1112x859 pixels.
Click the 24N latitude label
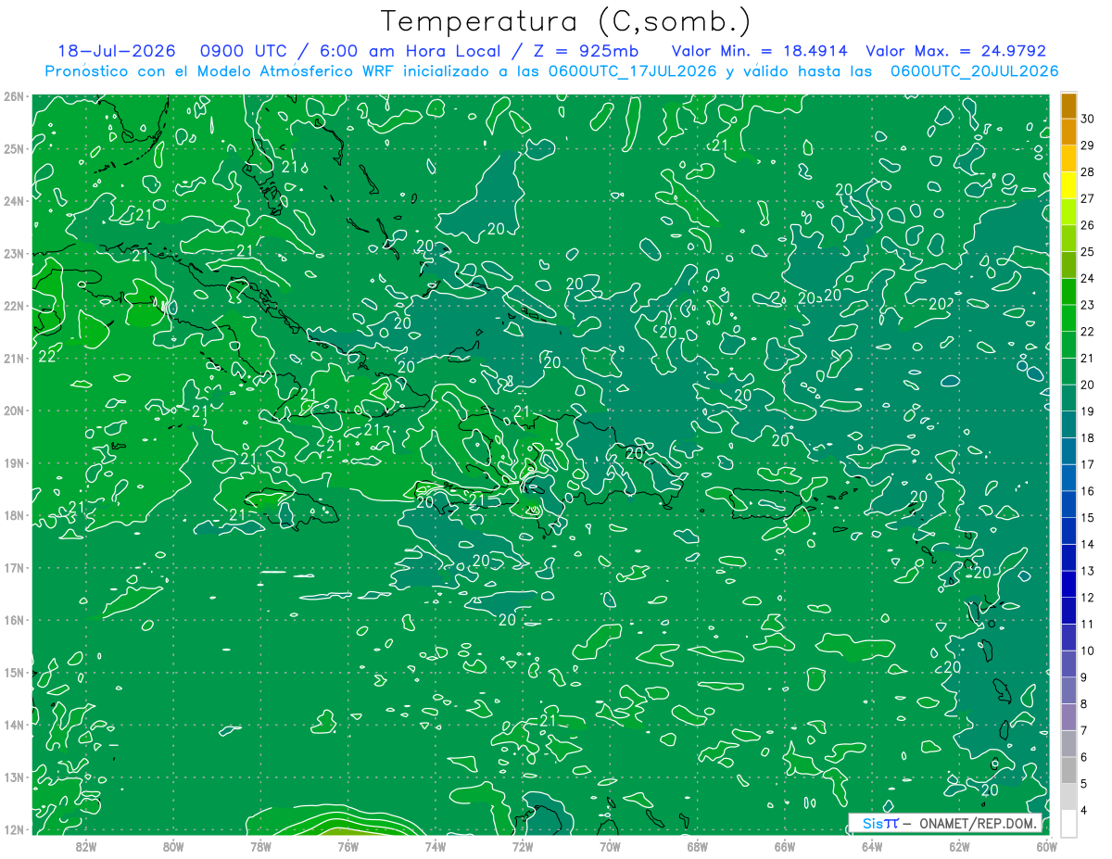13,201
